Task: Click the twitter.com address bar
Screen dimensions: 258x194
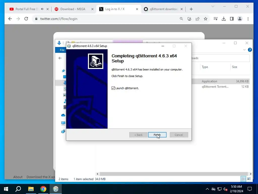Action: (105, 19)
